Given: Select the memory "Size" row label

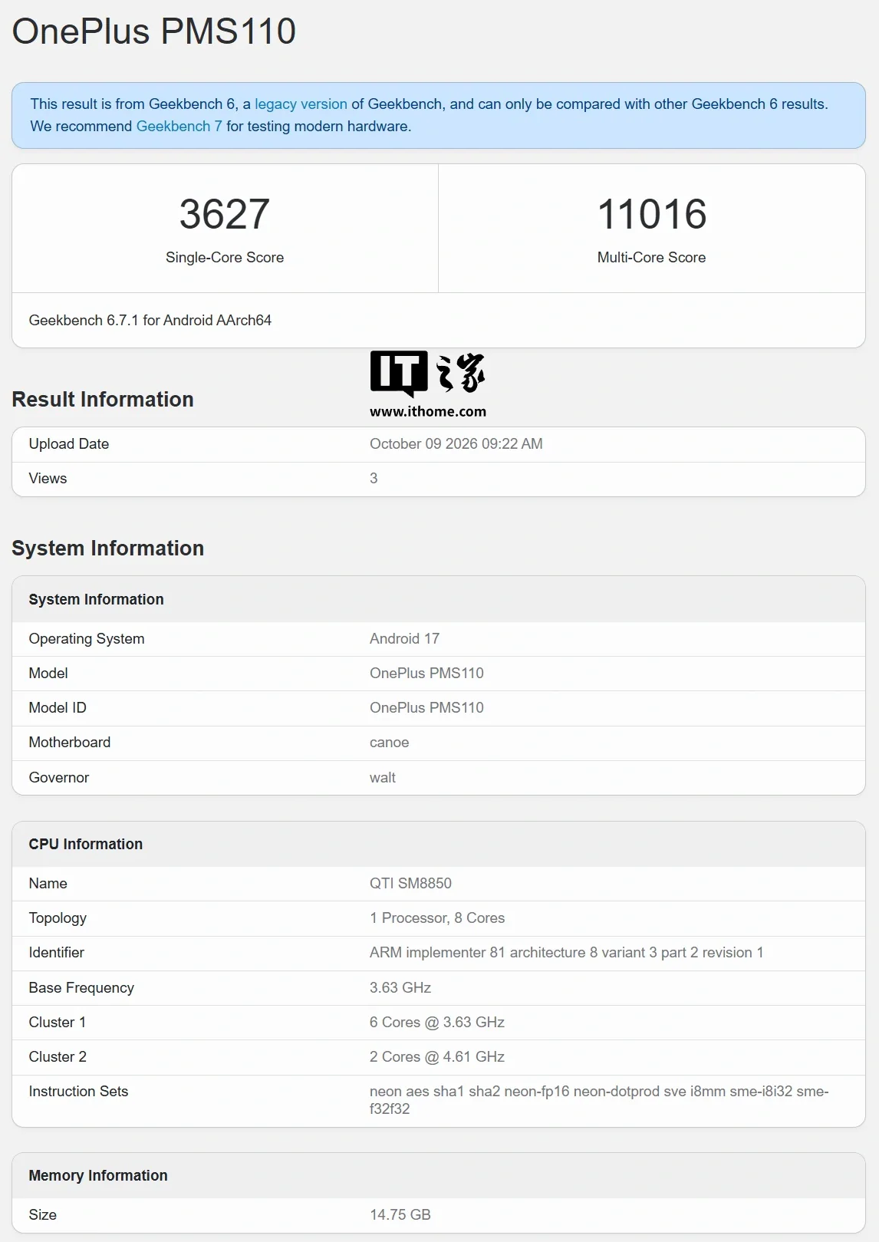Looking at the screenshot, I should click(x=43, y=1215).
